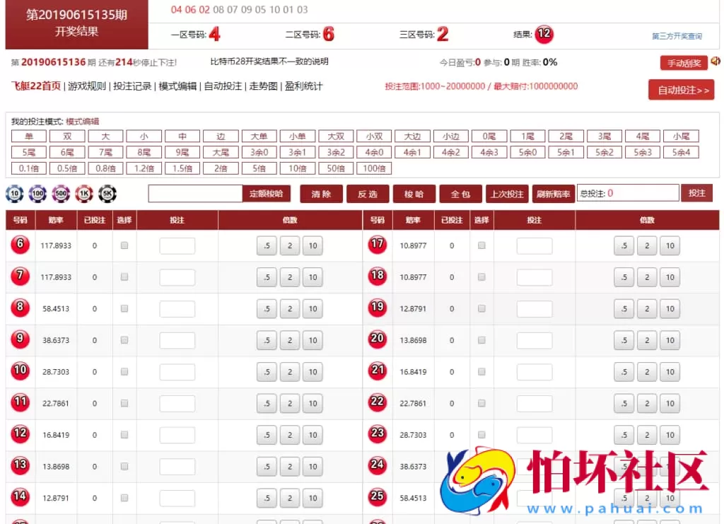The width and height of the screenshot is (724, 524).
Task: Click the 总投注 total bet input field
Action: [629, 193]
